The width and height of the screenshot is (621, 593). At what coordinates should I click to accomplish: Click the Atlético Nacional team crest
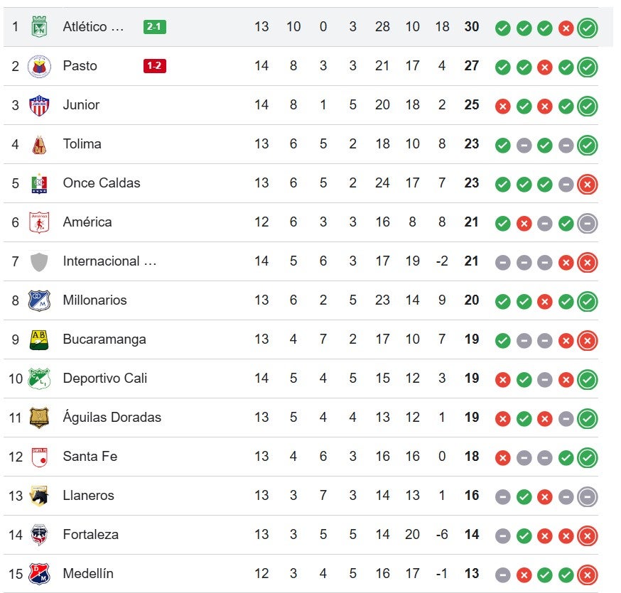[x=39, y=27]
